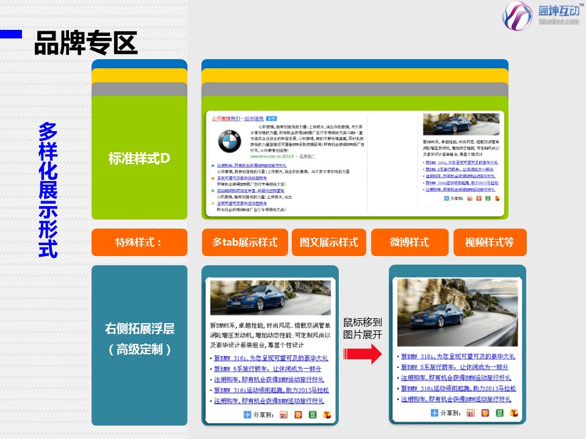Click the green Douban icon in the expanded right panel
This screenshot has width=586, height=439.
pyautogui.click(x=499, y=413)
